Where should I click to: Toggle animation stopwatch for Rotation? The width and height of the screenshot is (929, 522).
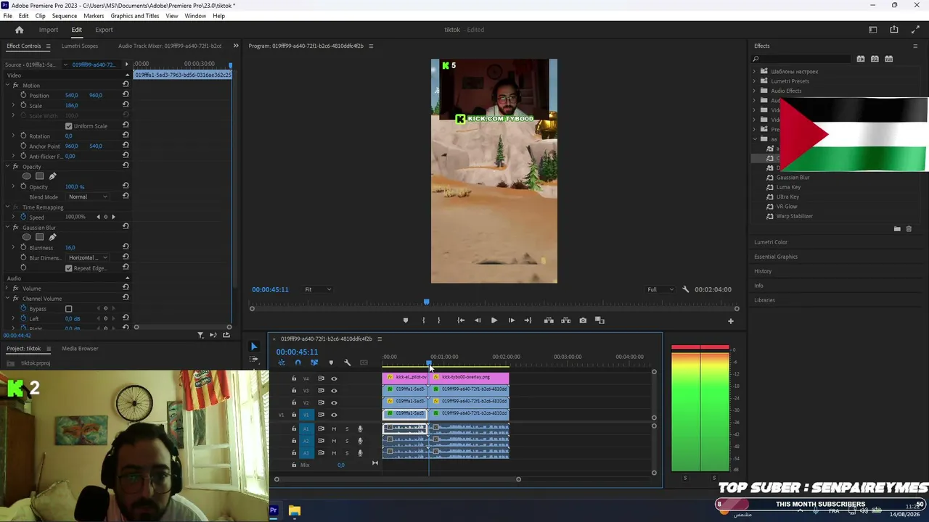[23, 136]
